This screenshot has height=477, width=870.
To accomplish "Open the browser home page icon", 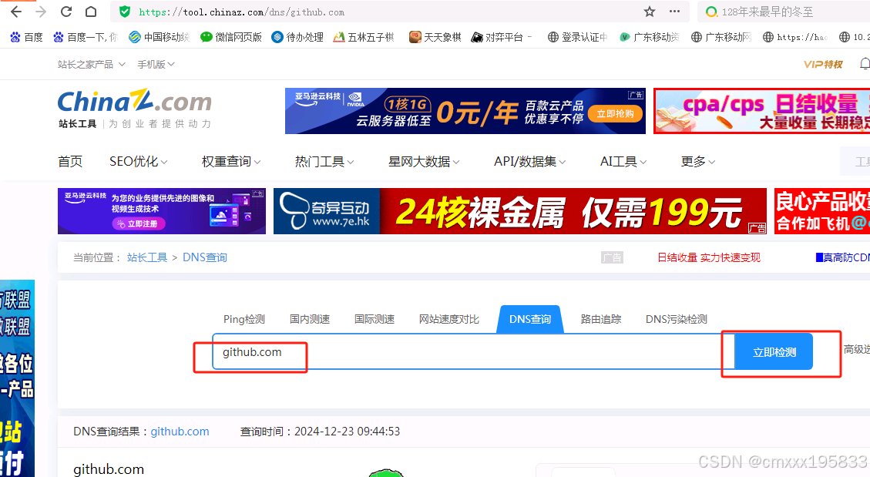I will click(91, 12).
